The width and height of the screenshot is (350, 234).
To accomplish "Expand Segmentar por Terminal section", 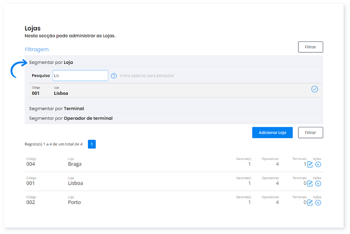I will click(56, 108).
